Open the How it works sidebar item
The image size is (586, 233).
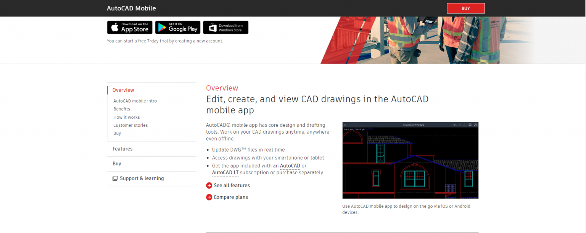click(127, 117)
